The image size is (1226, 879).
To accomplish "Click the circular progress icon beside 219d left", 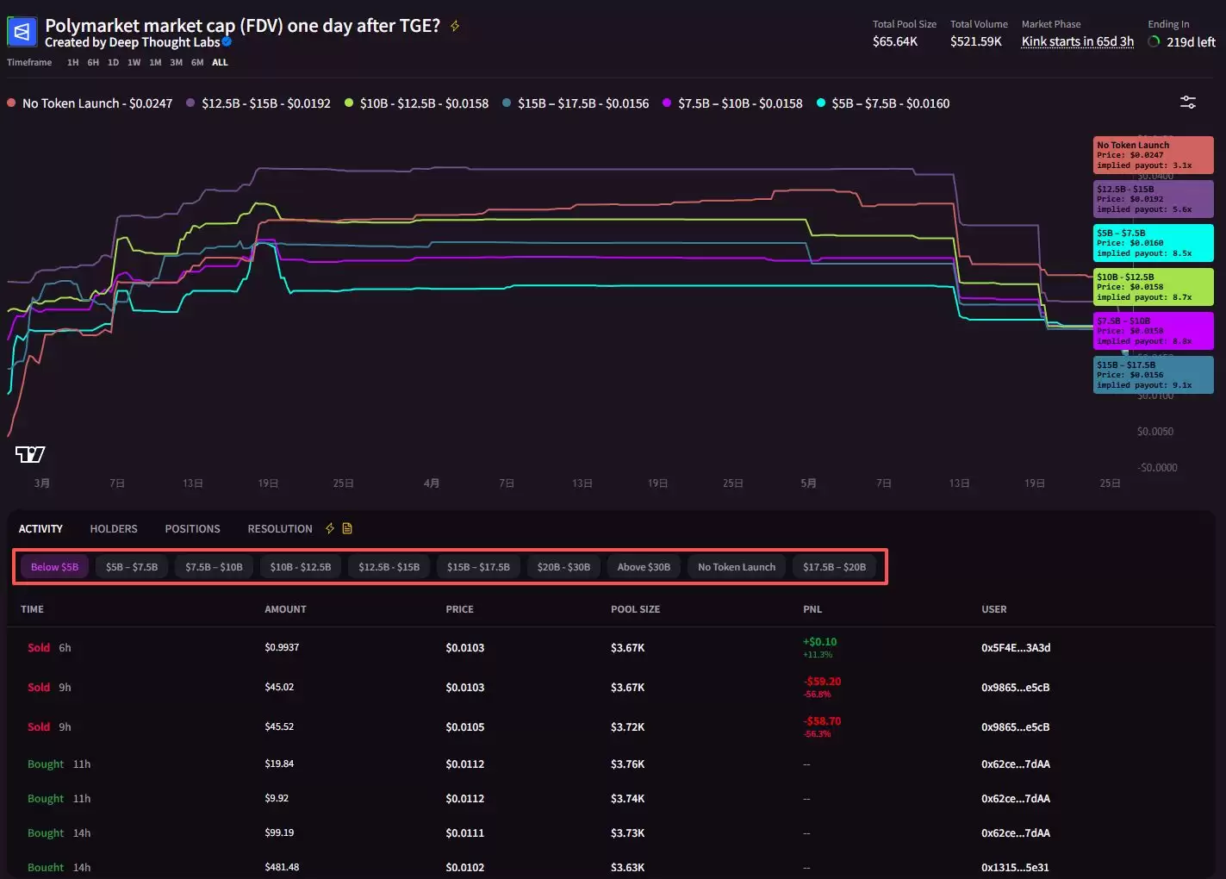I will click(1154, 41).
